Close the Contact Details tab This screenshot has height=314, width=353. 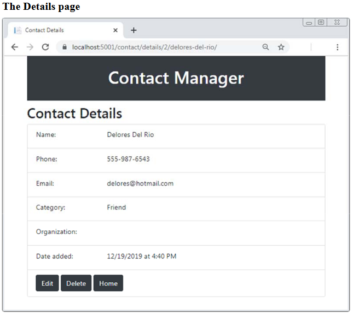coord(115,31)
